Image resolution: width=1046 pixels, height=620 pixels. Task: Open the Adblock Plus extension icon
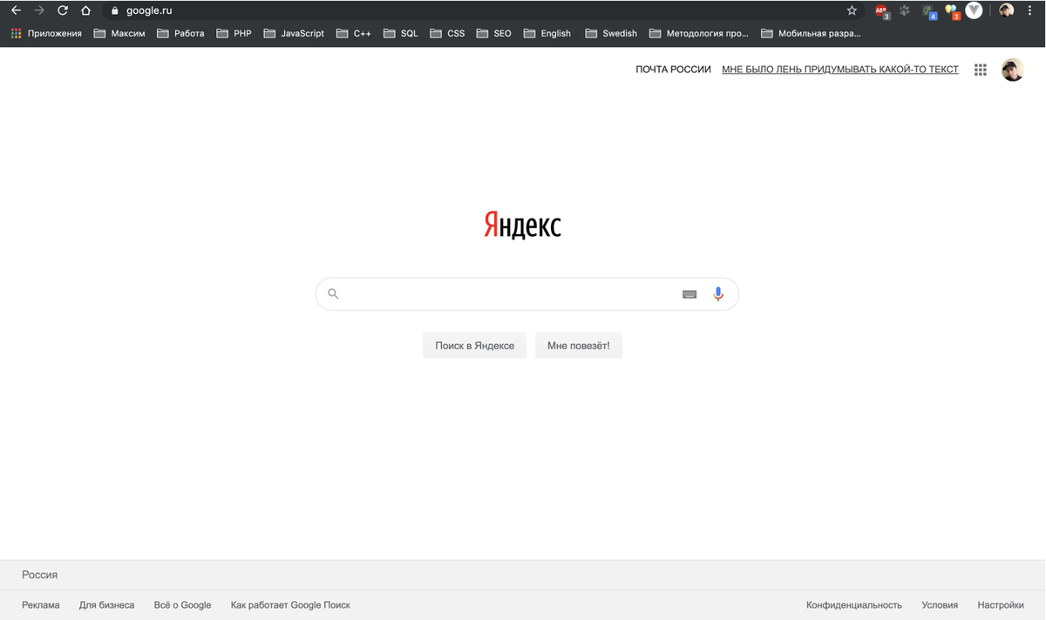point(880,11)
